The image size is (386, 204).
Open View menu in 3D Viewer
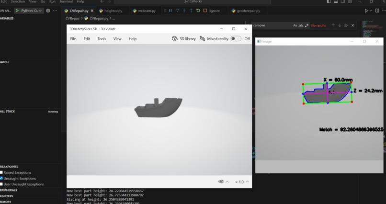pyautogui.click(x=117, y=39)
